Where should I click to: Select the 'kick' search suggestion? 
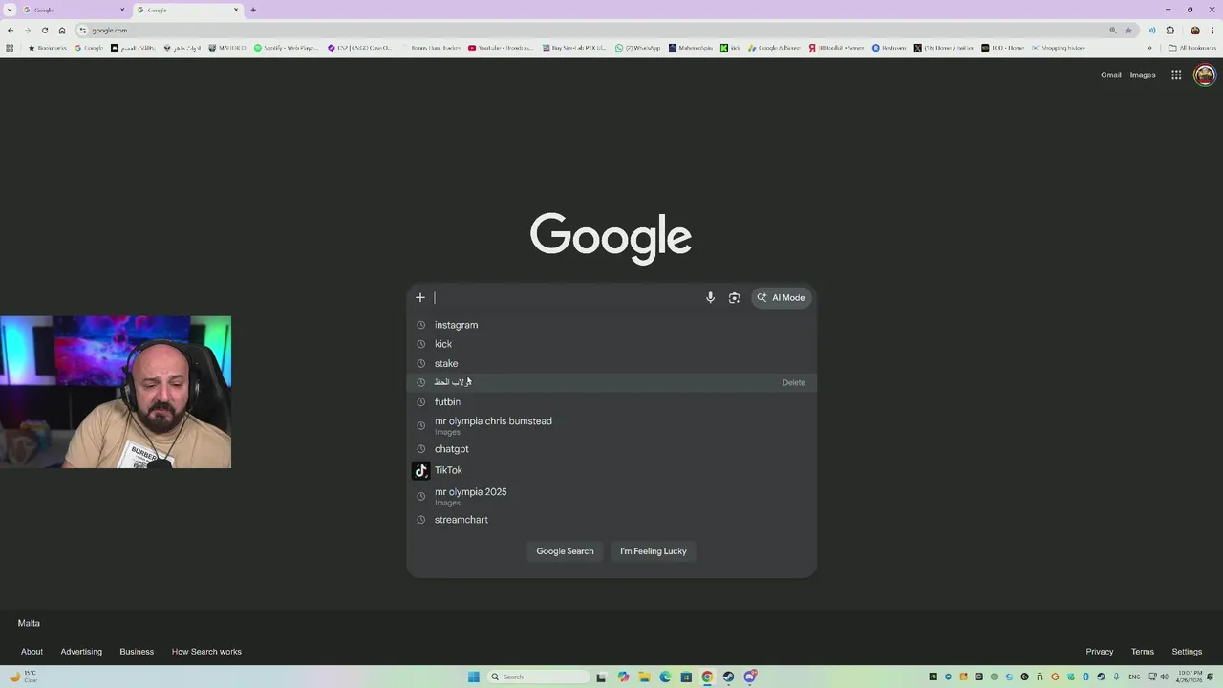pos(611,344)
